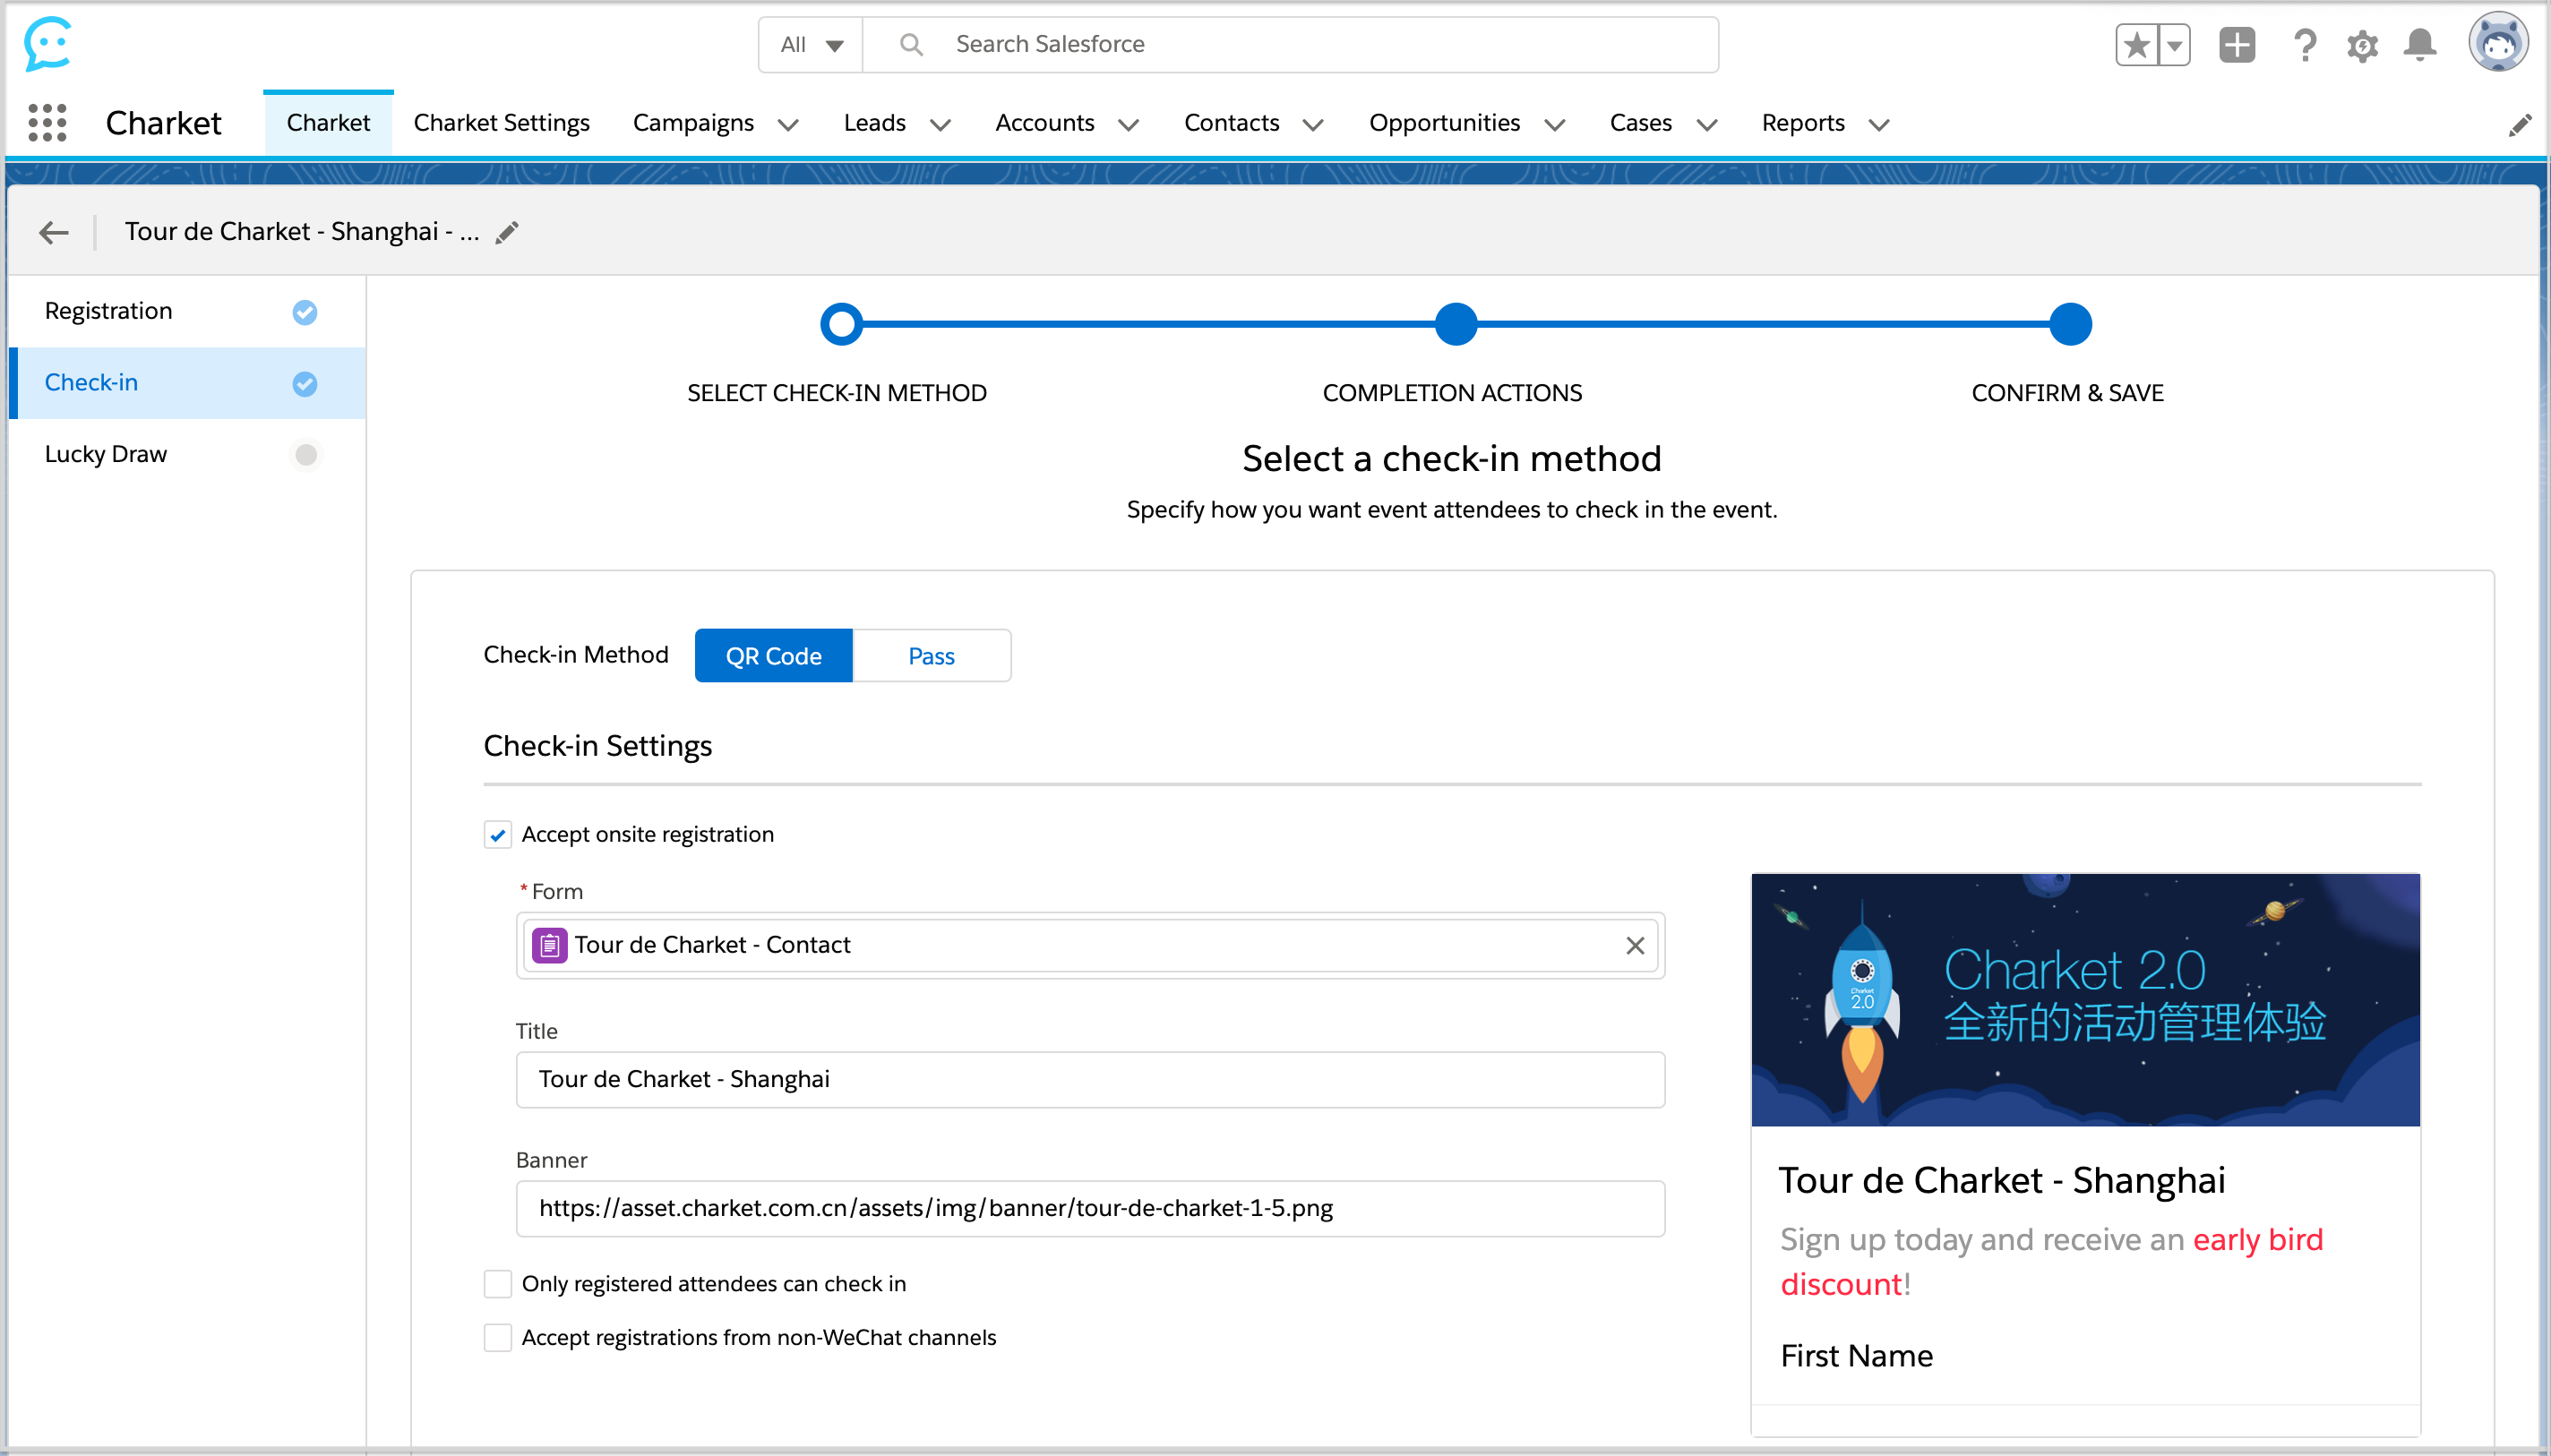
Task: Open the global actions plus icon
Action: tap(2236, 45)
